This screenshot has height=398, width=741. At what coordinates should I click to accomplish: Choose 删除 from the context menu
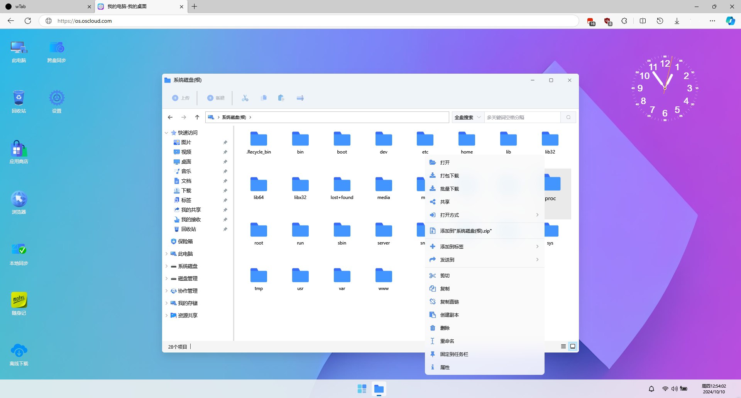[x=484, y=328]
